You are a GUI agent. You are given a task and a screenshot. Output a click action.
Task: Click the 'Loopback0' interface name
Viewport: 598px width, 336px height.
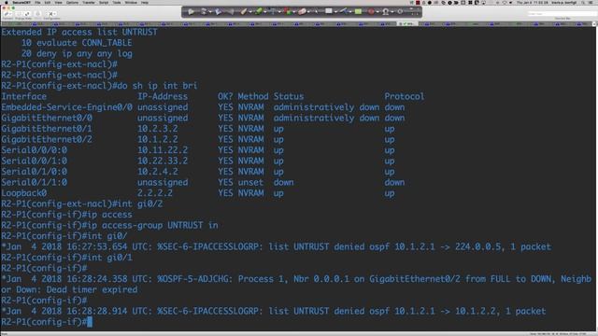pyautogui.click(x=23, y=193)
